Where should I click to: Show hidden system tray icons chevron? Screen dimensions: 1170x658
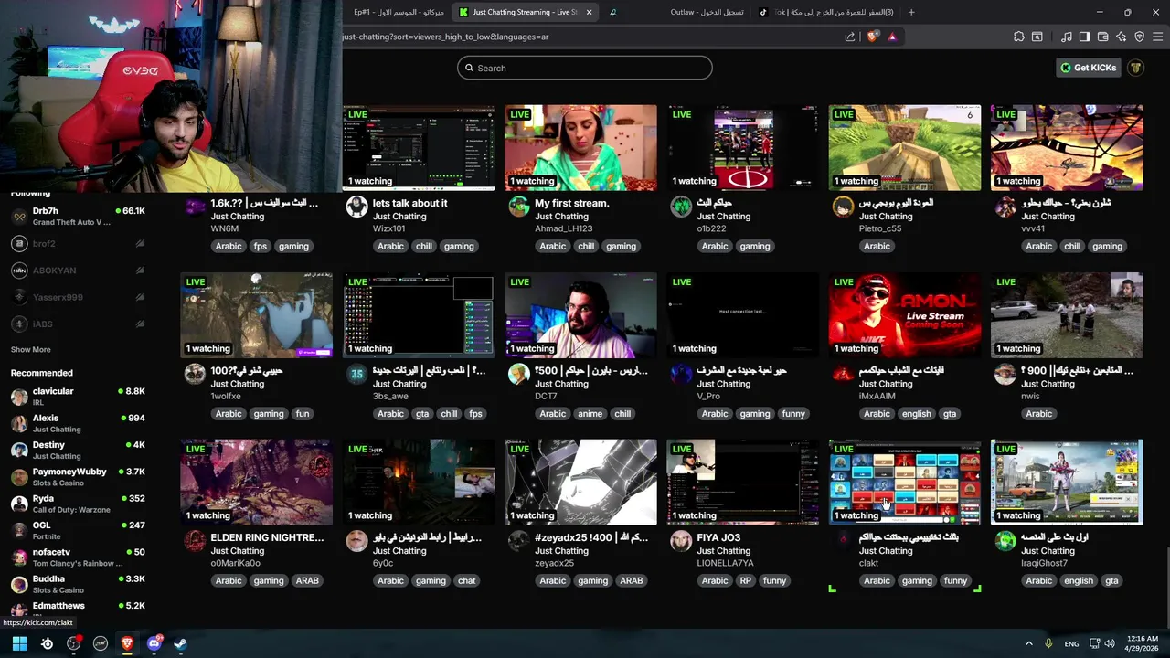pos(1028,643)
